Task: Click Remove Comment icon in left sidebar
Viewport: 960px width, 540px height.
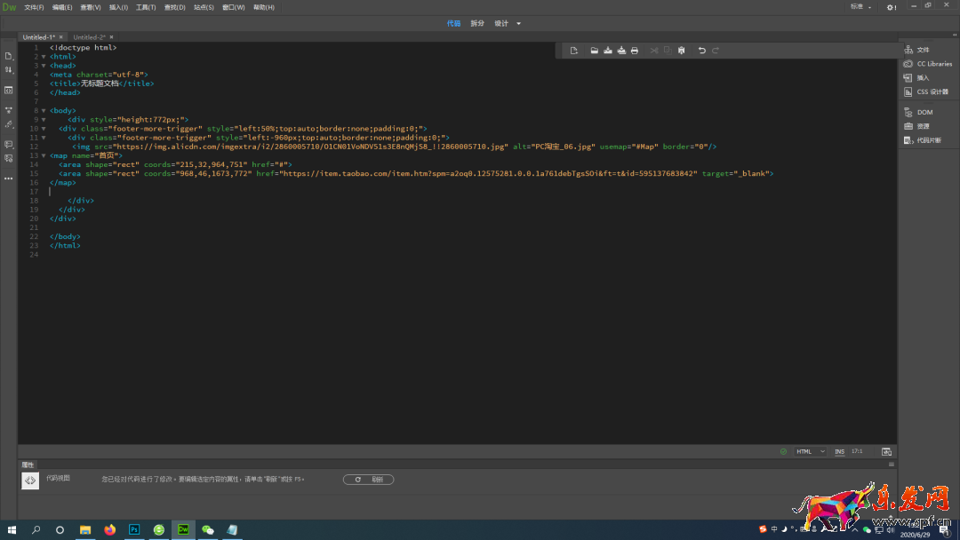Action: click(9, 158)
